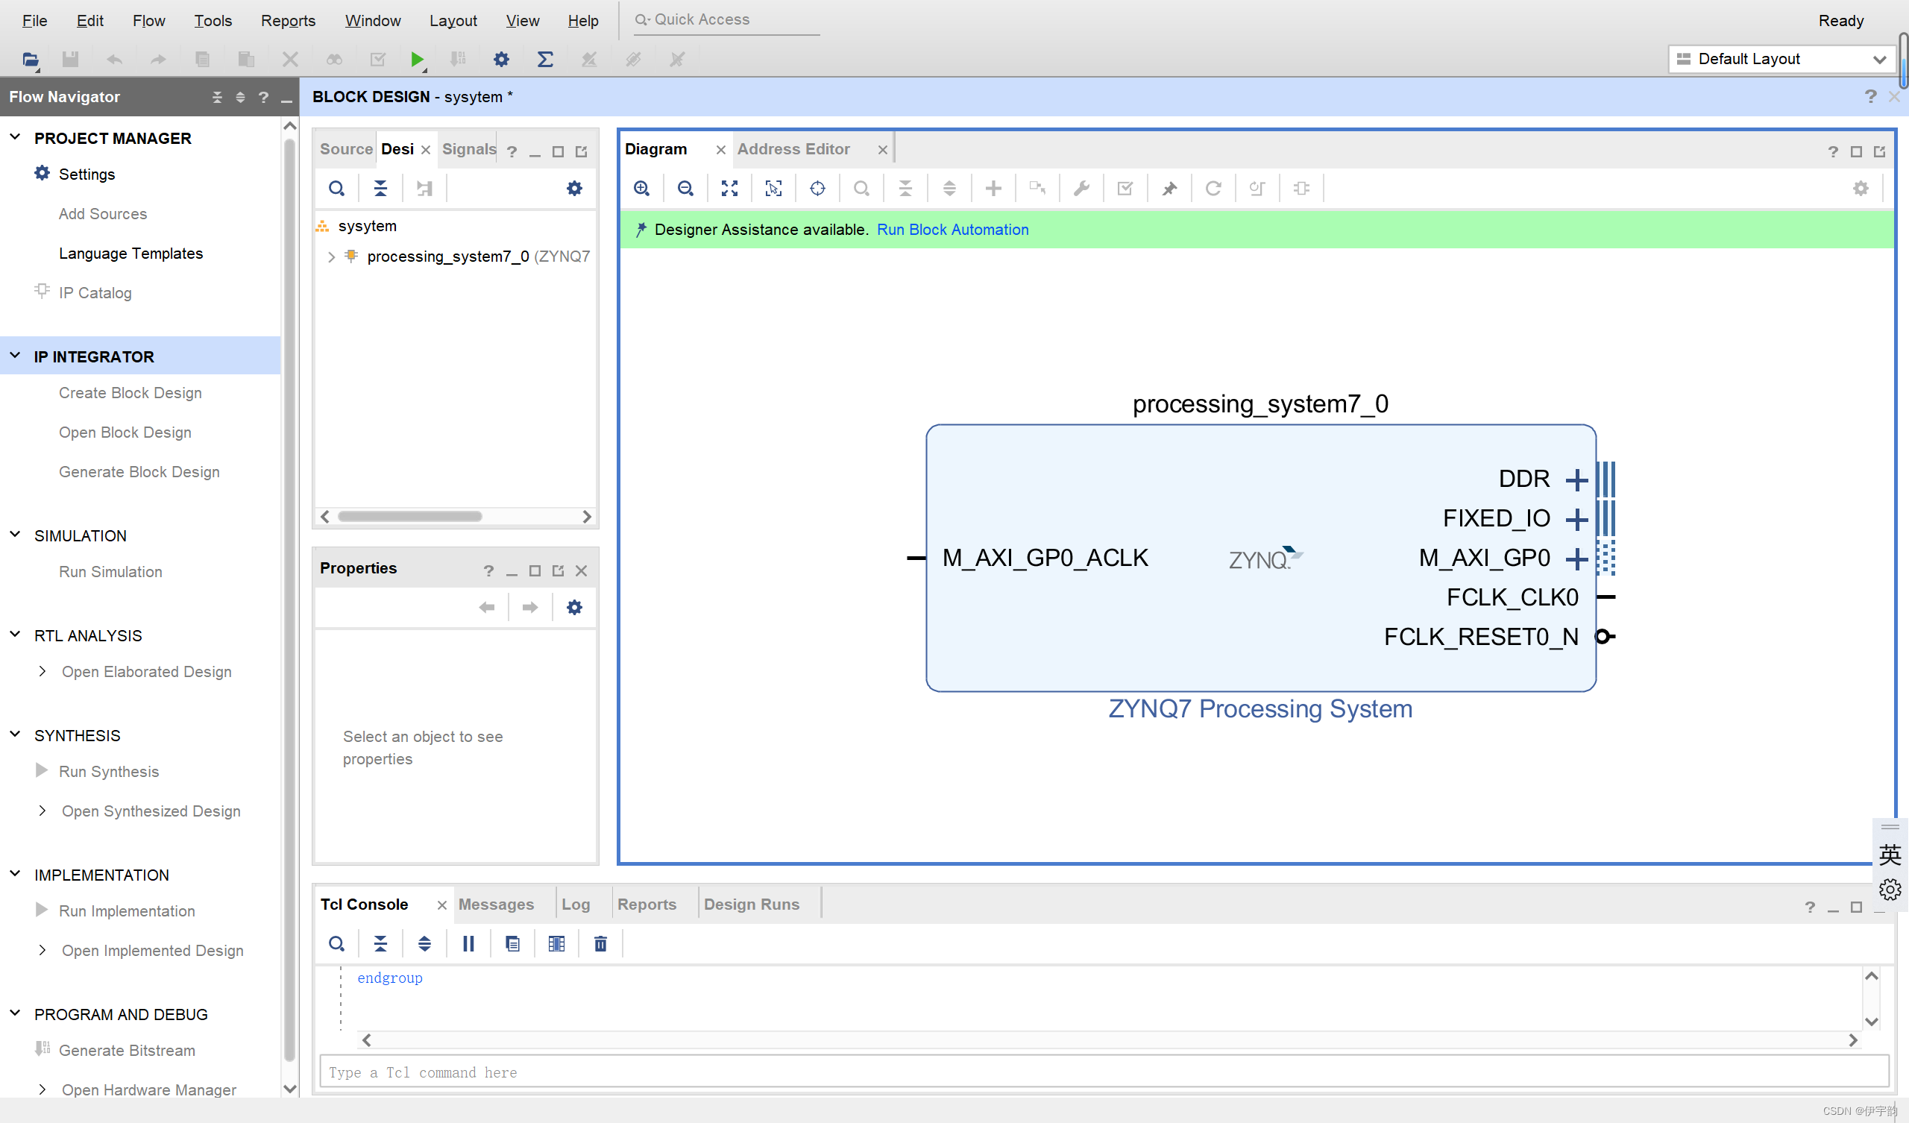
Task: Open the Default Layout dropdown
Action: click(1782, 59)
